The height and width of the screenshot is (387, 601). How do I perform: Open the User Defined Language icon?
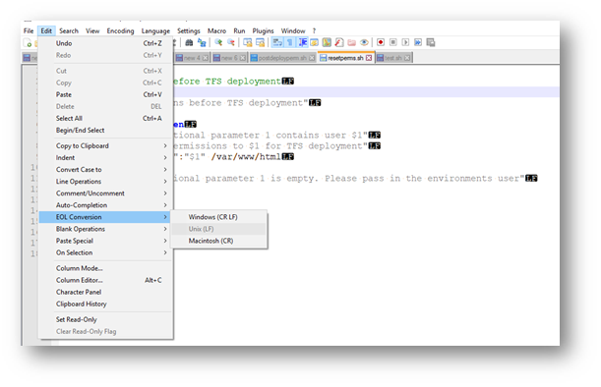[315, 42]
